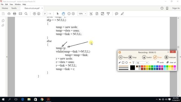This screenshot has width=181, height=102.
Task: Open the Window menu
Action: coord(18,5)
